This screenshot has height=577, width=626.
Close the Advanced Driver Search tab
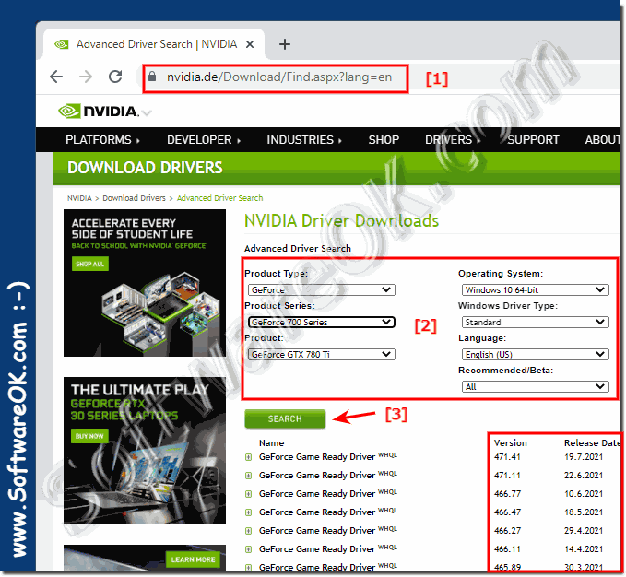point(250,44)
